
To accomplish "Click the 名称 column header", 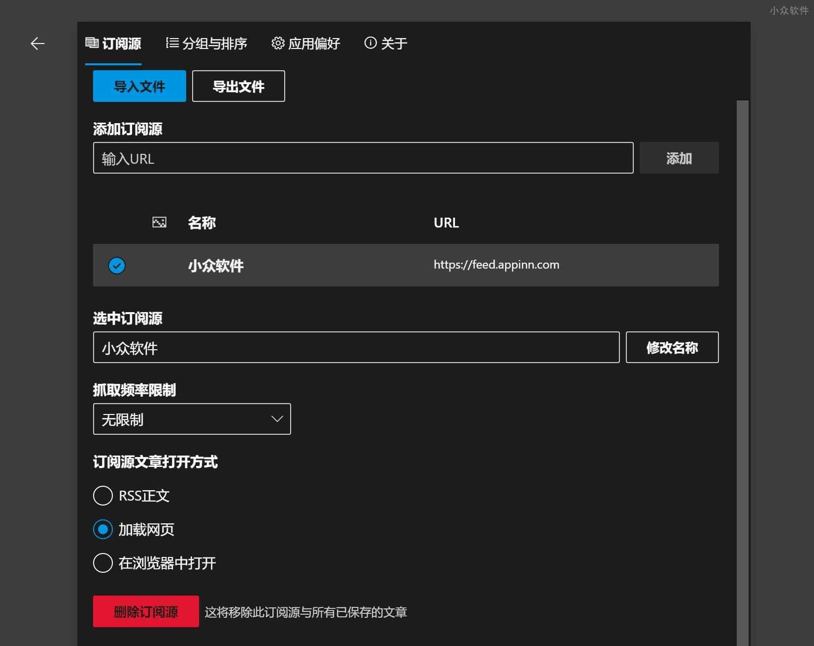I will click(x=202, y=223).
